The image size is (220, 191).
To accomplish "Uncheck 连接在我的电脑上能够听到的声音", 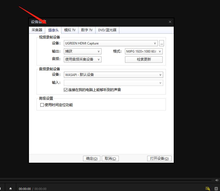I will point(65,90).
